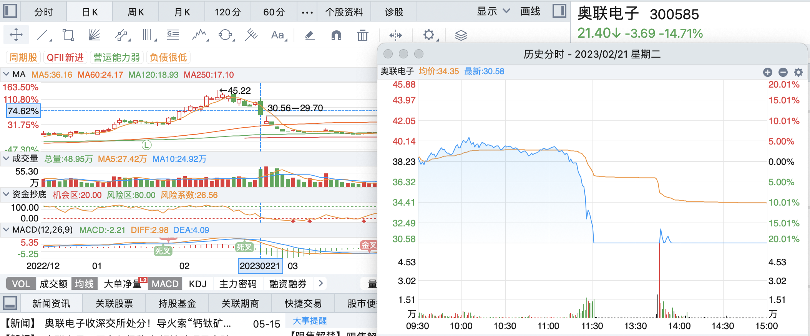Open settings gear in 历史分时 window

click(798, 72)
